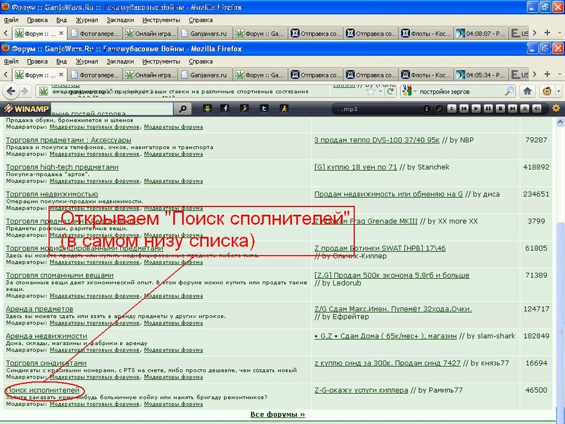This screenshot has width=565, height=424.
Task: Switch to 04:08:07 tab in back window
Action: coord(481,33)
